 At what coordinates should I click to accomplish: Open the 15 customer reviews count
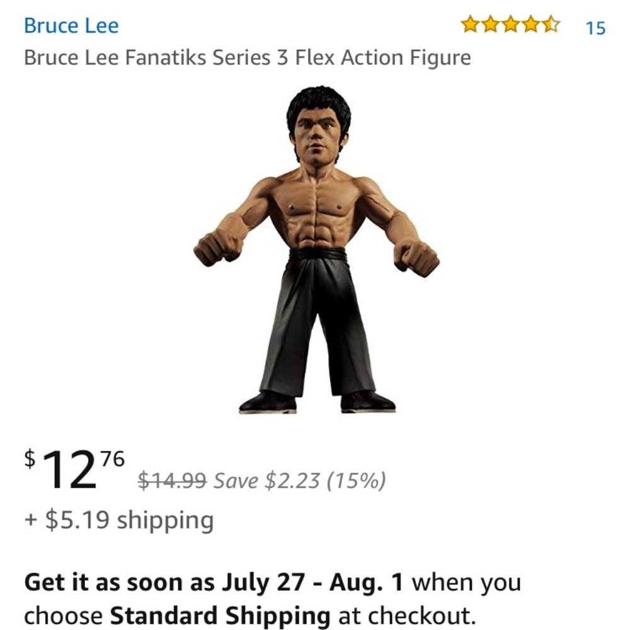(x=595, y=28)
